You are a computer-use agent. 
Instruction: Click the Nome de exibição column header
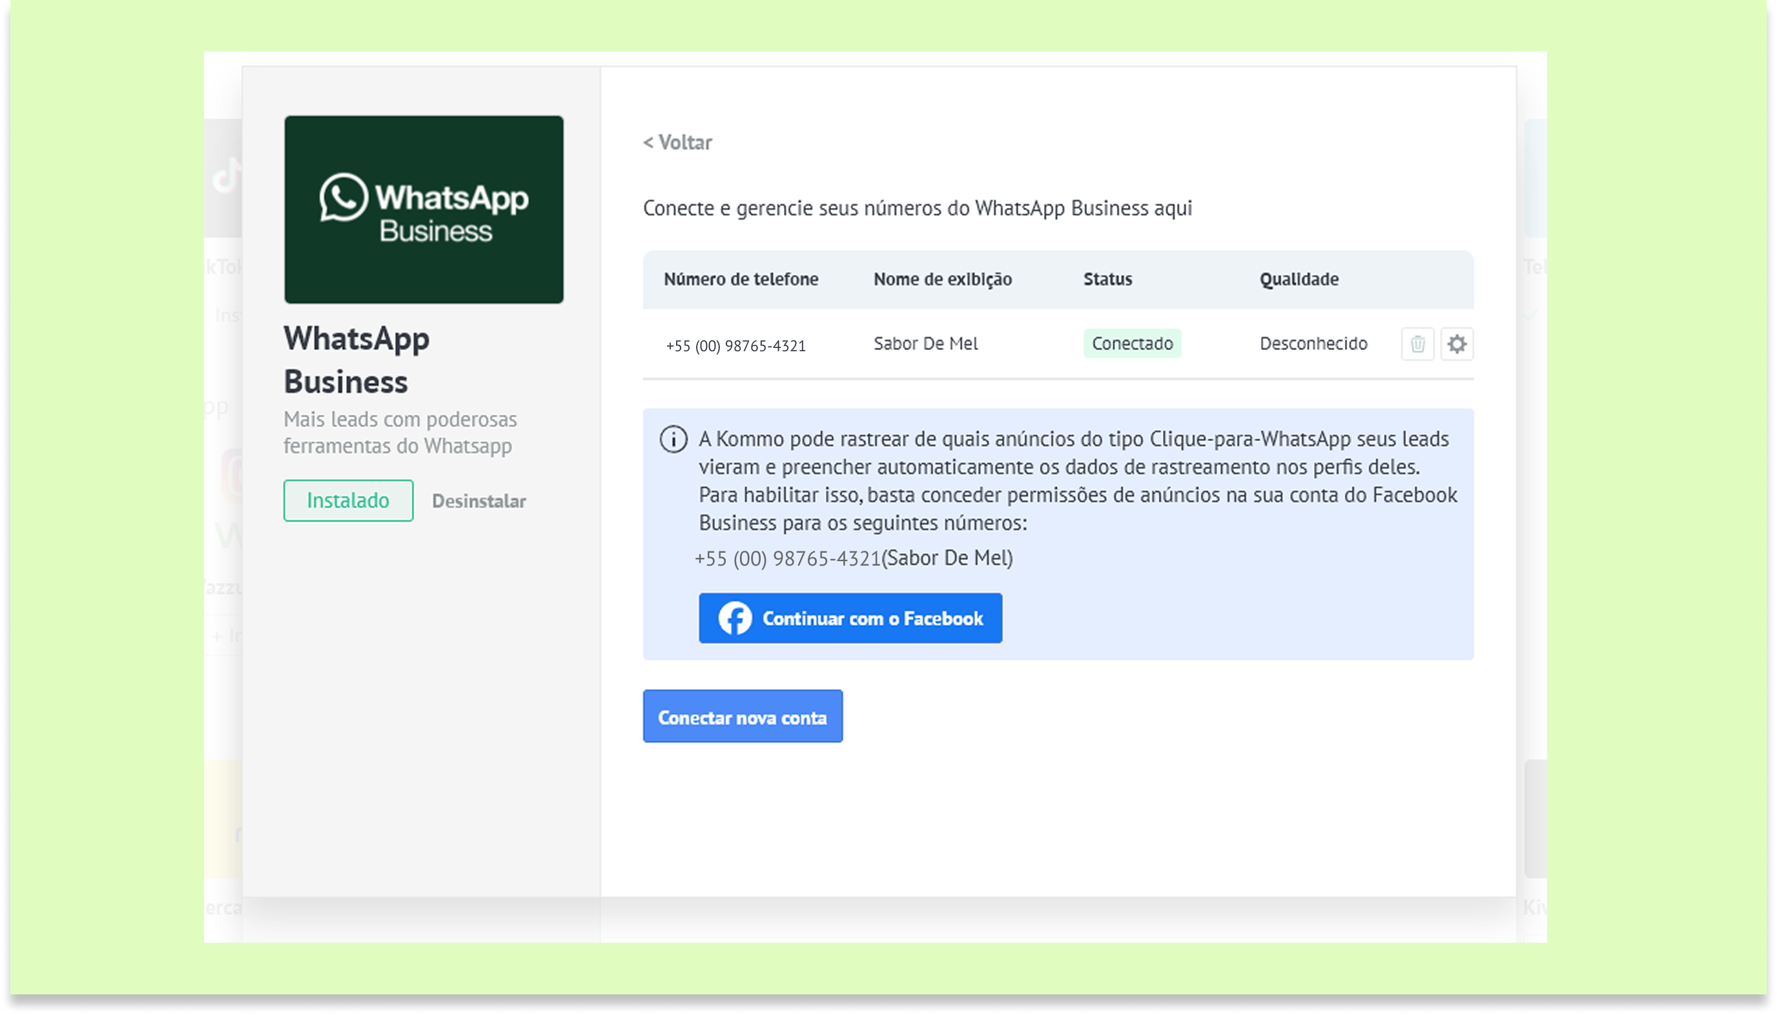[x=943, y=279]
